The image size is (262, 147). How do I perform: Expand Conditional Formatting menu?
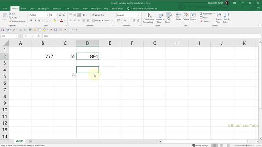coord(149,18)
